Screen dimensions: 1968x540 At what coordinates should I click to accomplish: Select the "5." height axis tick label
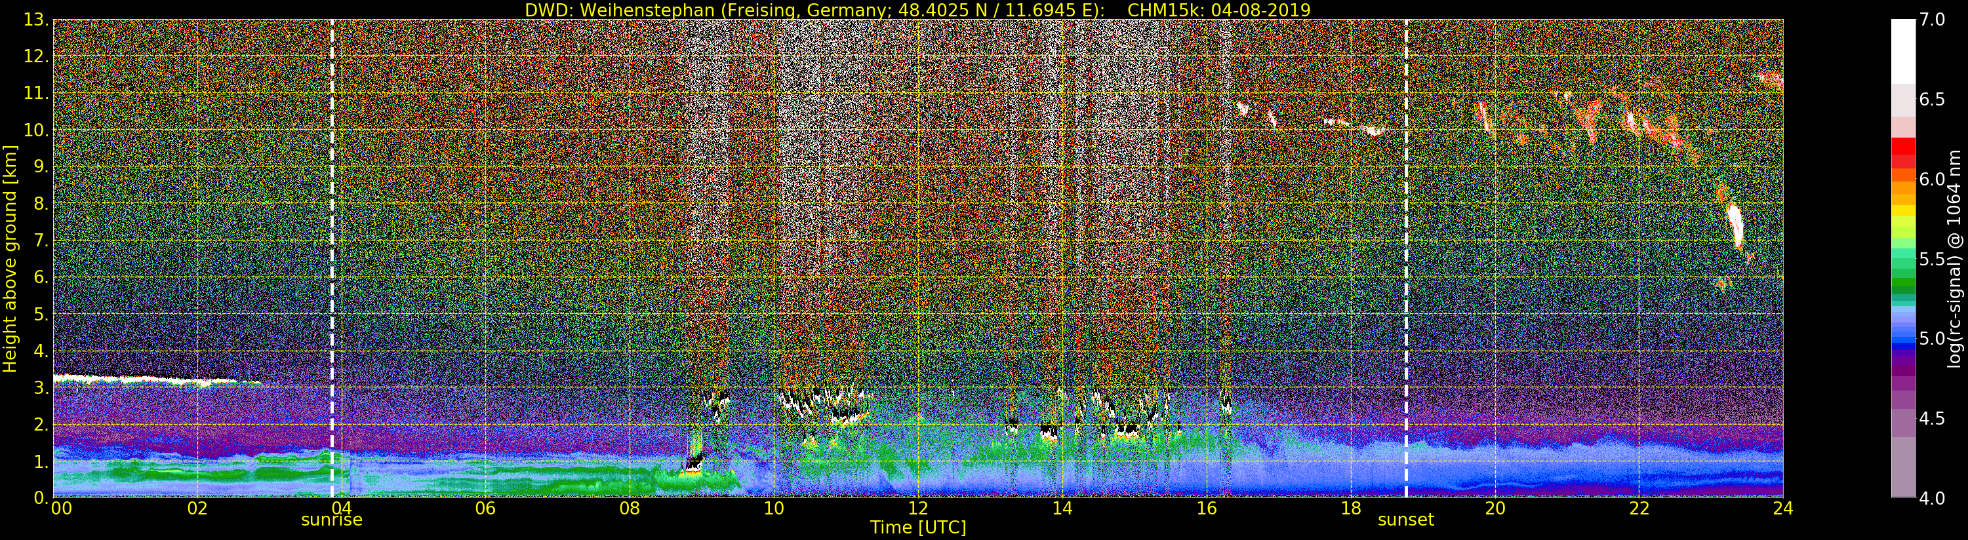[x=40, y=315]
